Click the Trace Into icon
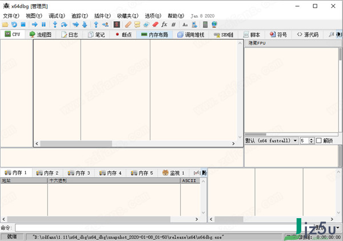 [x=75, y=25]
